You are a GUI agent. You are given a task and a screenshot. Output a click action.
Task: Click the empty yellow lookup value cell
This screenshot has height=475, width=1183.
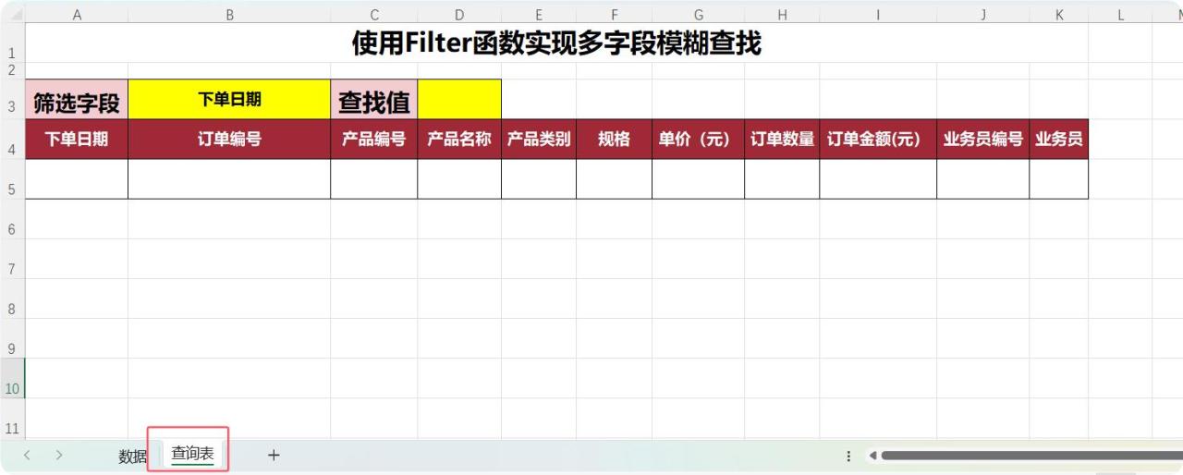(459, 100)
